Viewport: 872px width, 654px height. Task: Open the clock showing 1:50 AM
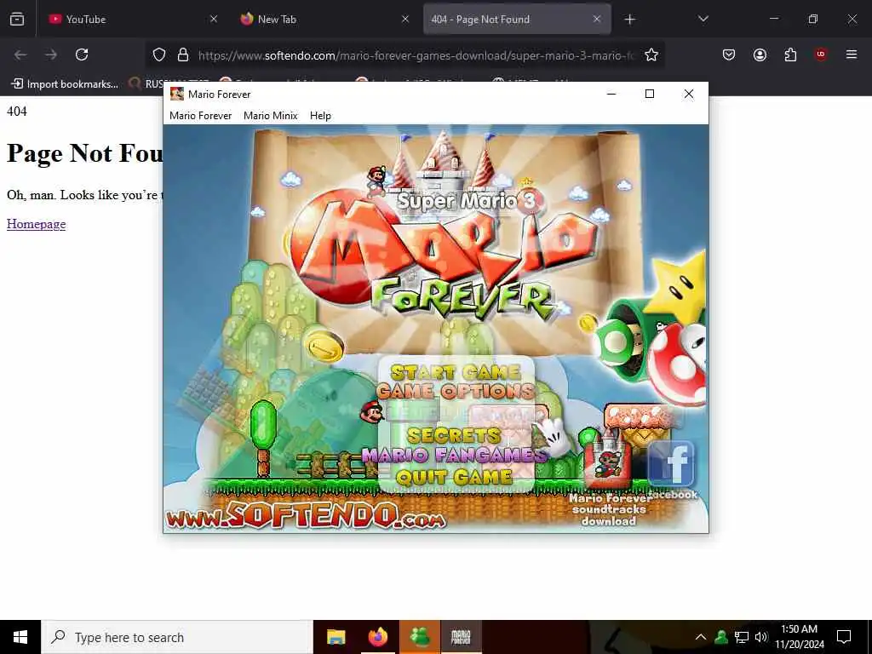tap(800, 637)
